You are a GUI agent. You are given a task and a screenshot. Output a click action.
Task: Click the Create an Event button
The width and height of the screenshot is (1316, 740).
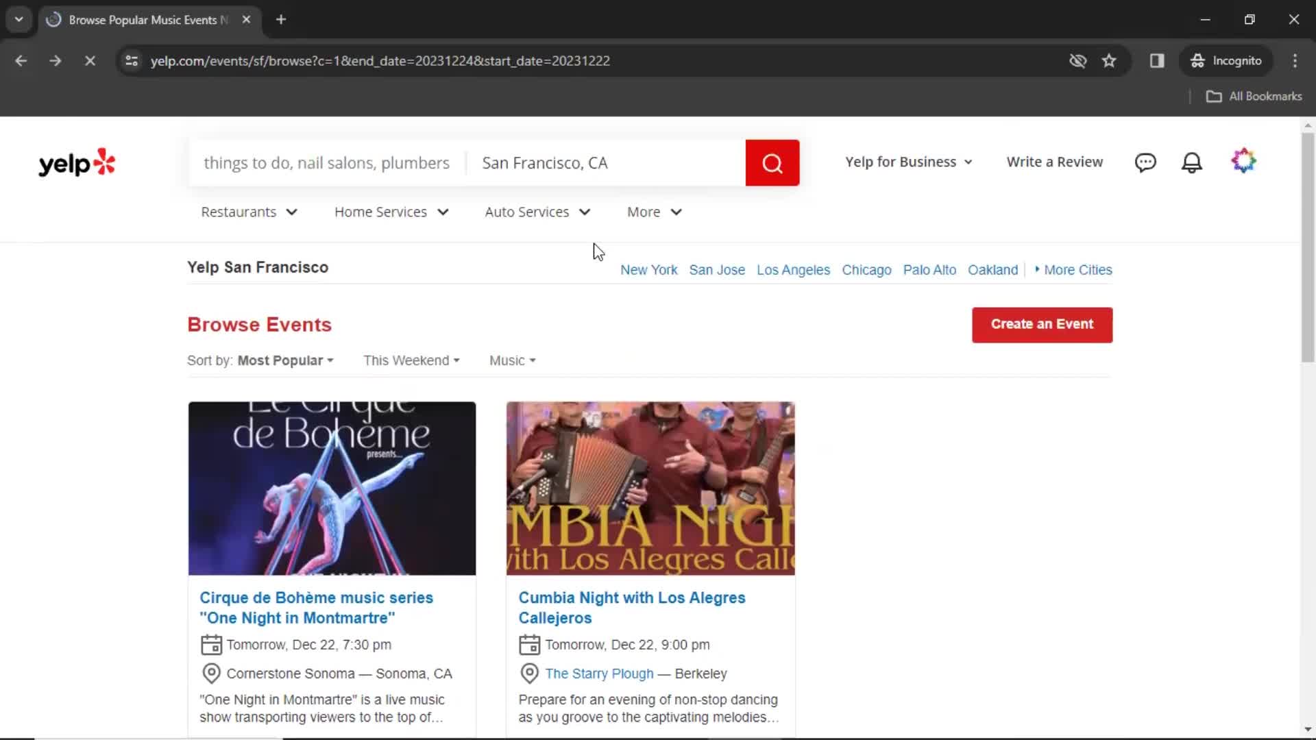point(1042,325)
